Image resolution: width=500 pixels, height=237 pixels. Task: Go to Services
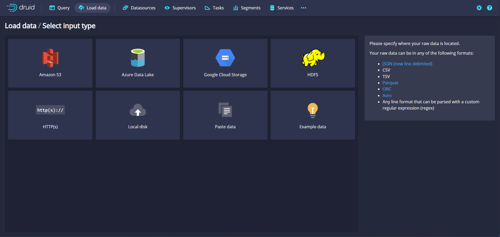click(282, 8)
